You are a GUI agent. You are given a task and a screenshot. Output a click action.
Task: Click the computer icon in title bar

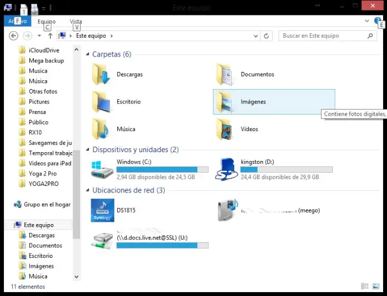tap(8, 7)
